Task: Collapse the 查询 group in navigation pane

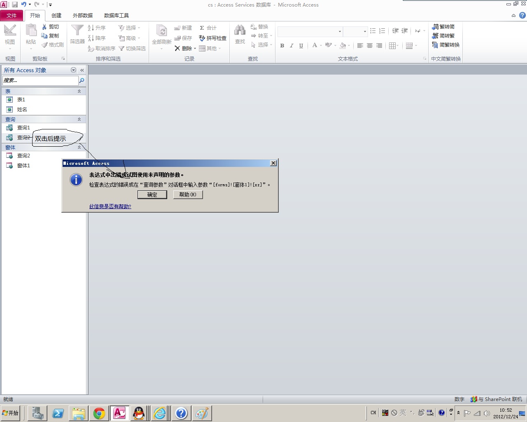Action: click(79, 120)
